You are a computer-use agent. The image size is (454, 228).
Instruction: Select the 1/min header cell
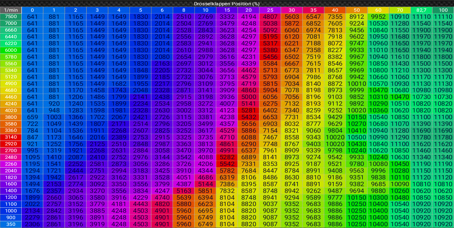[11, 10]
